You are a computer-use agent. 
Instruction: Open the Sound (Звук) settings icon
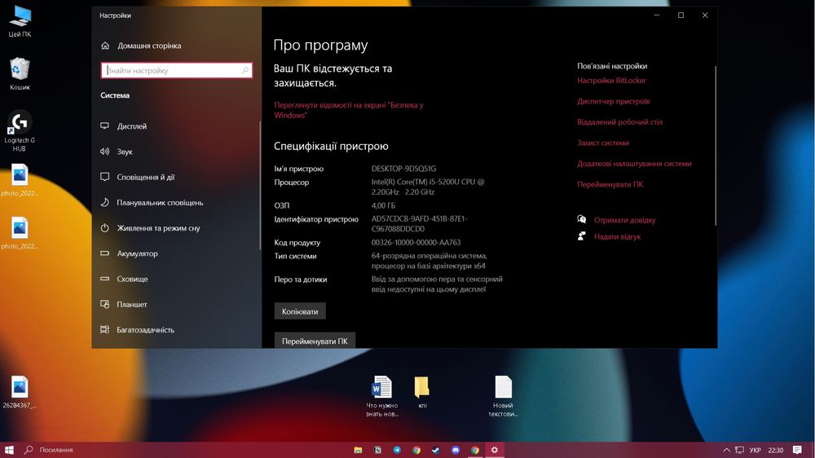(x=104, y=152)
